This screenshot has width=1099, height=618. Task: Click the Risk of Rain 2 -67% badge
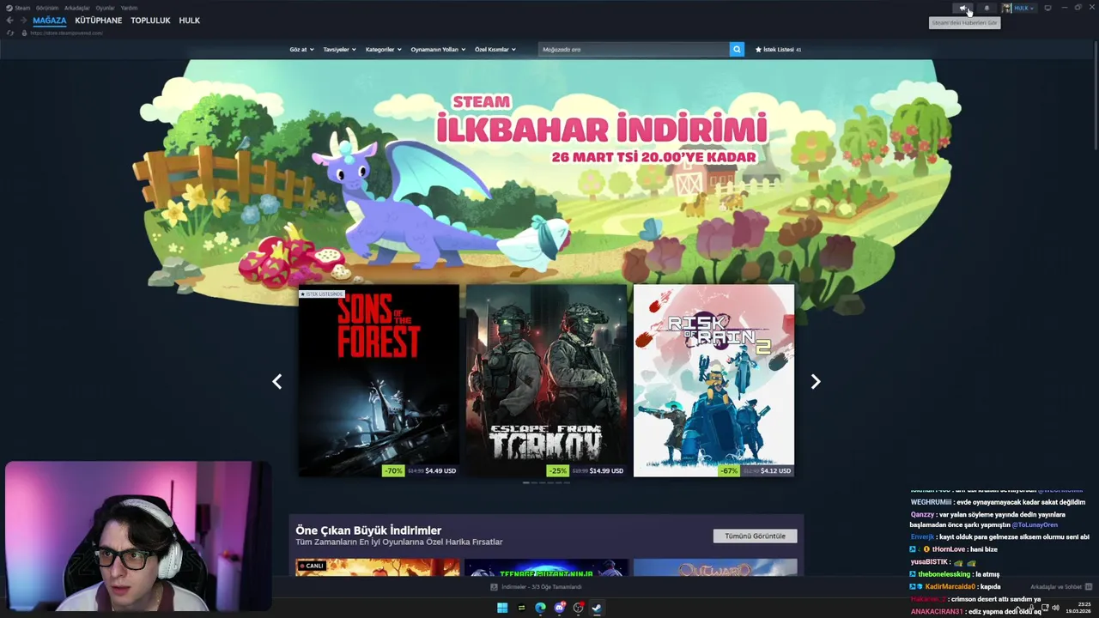(x=729, y=470)
